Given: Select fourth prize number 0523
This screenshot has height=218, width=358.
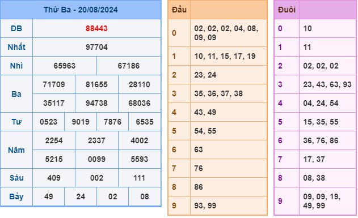Looking at the screenshot, I should click(49, 122).
